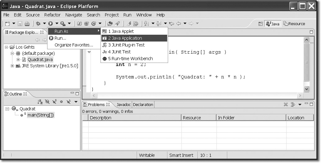Collapse the Los Gehts project node
Screen dimensions: 321x163
[x=7, y=47]
